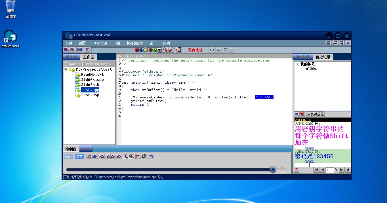Screen dimensions: 387x203
Task: Click the snowflake with left straight arrow
Action: tap(108, 157)
